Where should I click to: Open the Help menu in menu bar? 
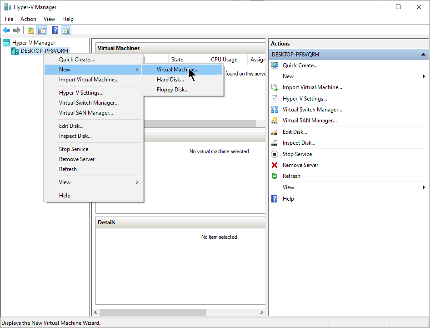[x=68, y=19]
